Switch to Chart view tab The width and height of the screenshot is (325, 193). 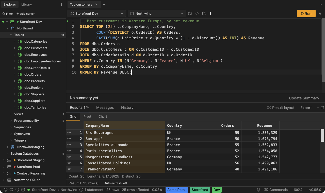coord(103,116)
